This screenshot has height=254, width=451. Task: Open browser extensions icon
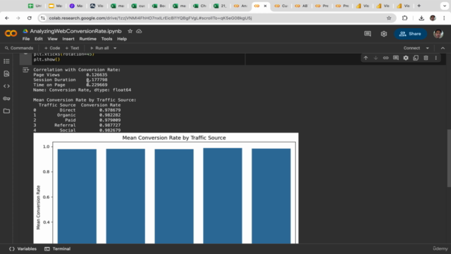[404, 18]
